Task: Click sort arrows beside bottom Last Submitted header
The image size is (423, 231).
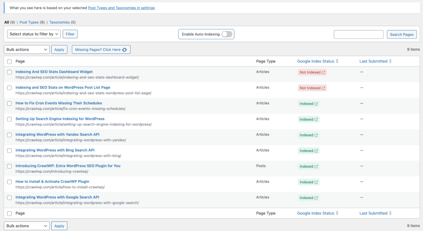Action: coord(390,213)
